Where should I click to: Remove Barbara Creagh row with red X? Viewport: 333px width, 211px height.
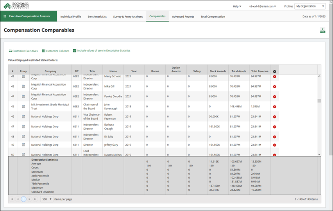[x=274, y=127]
